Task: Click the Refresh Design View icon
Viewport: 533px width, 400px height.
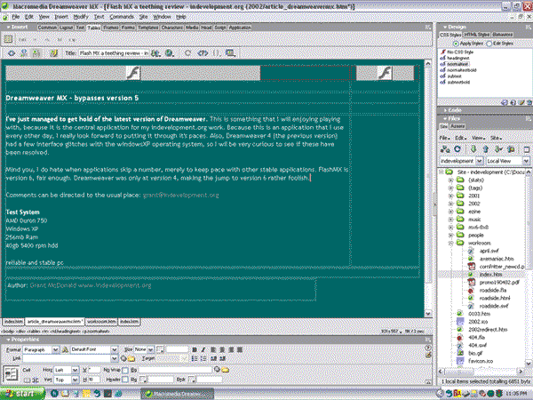Action: coord(187,53)
